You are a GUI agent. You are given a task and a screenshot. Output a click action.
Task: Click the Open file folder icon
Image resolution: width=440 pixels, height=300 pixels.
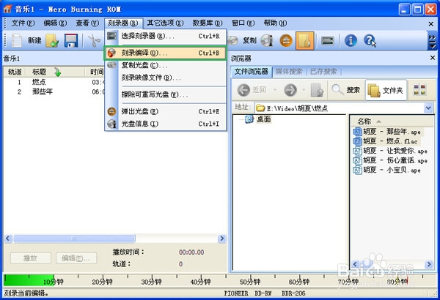pyautogui.click(x=52, y=41)
